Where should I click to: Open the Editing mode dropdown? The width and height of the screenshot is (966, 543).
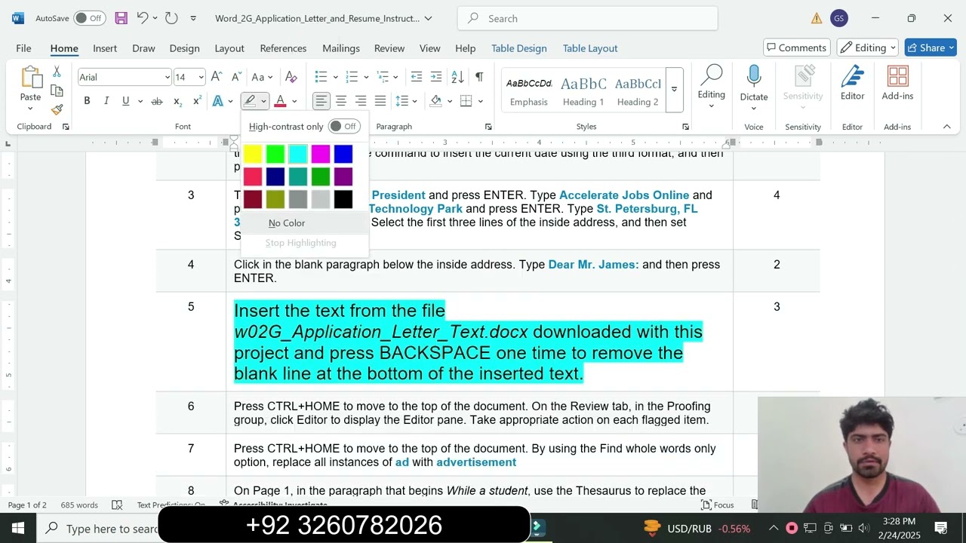coord(867,48)
